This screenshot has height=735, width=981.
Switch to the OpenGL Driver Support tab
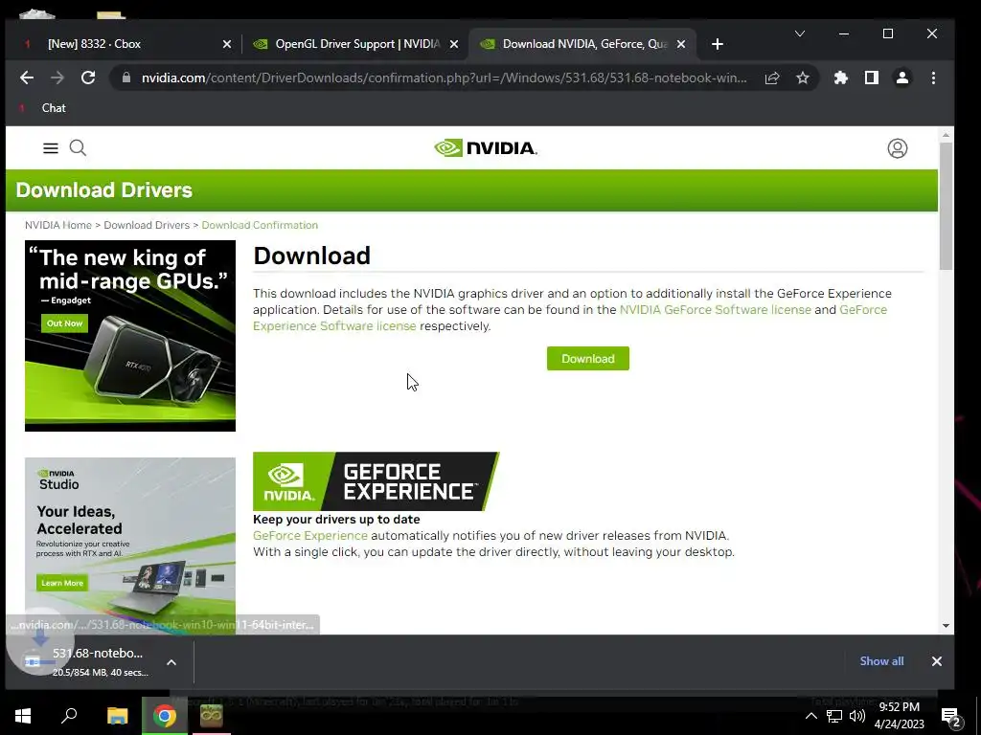357,44
